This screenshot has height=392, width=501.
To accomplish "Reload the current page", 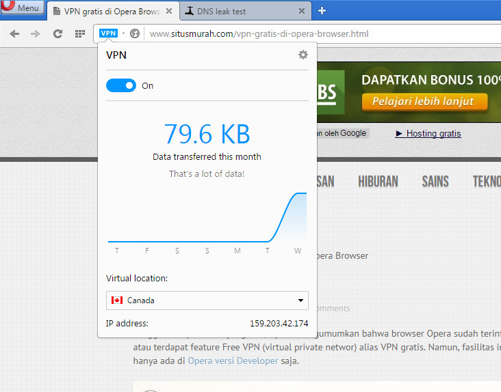I will (57, 33).
